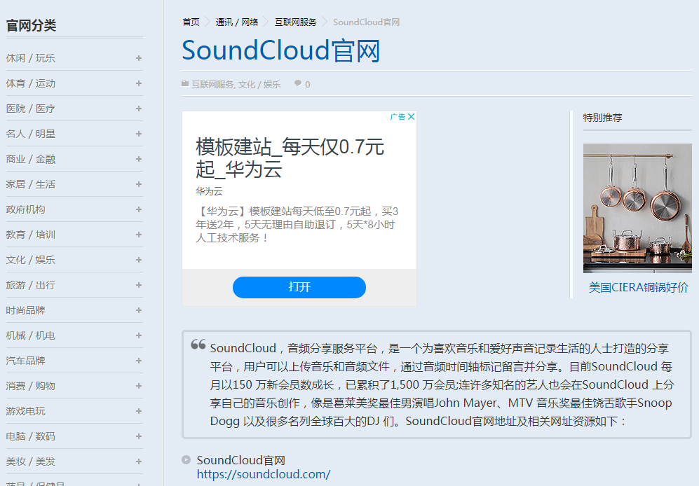Expand the 电脑 / 数码 category
This screenshot has height=486, width=699.
click(x=139, y=436)
